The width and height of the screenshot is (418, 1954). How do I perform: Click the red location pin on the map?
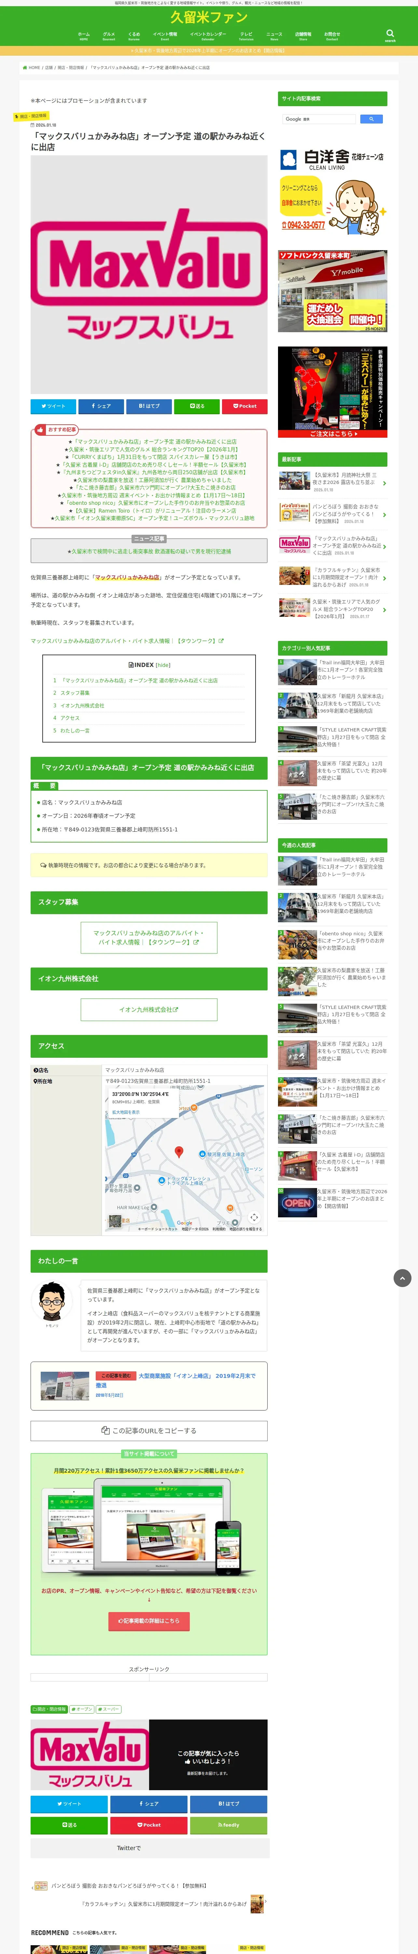pyautogui.click(x=179, y=1152)
